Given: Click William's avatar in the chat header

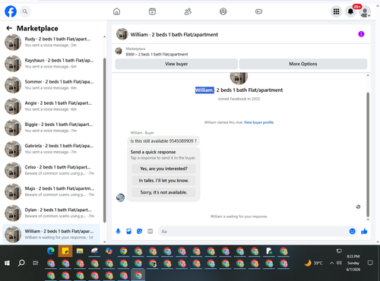Looking at the screenshot, I should pos(122,34).
